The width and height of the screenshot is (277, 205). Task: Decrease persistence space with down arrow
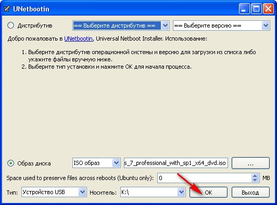tap(255, 180)
